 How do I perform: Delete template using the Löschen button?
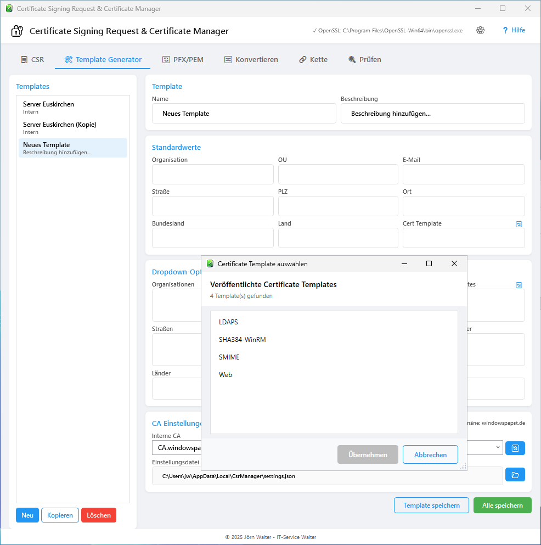[x=98, y=515]
